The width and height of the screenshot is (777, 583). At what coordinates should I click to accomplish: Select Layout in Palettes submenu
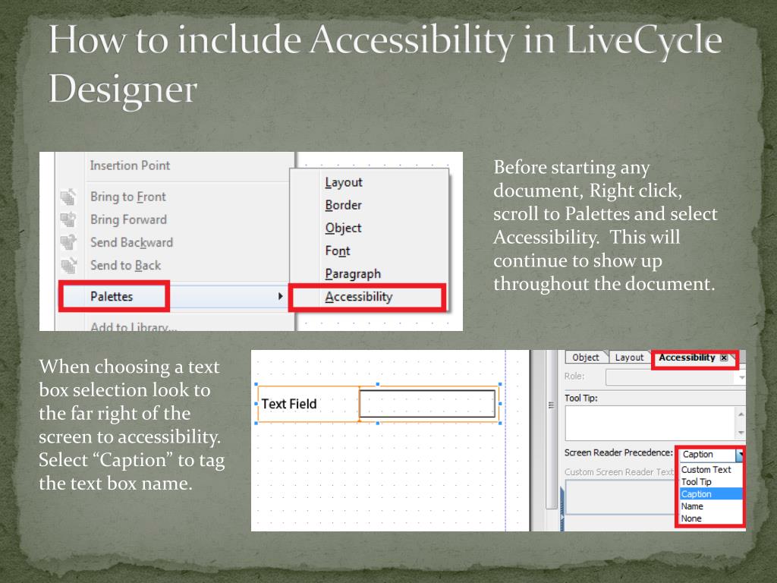[x=344, y=182]
